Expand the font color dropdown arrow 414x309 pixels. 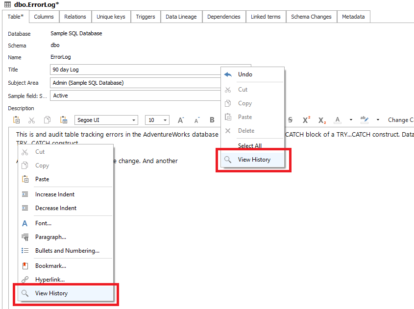click(x=351, y=120)
